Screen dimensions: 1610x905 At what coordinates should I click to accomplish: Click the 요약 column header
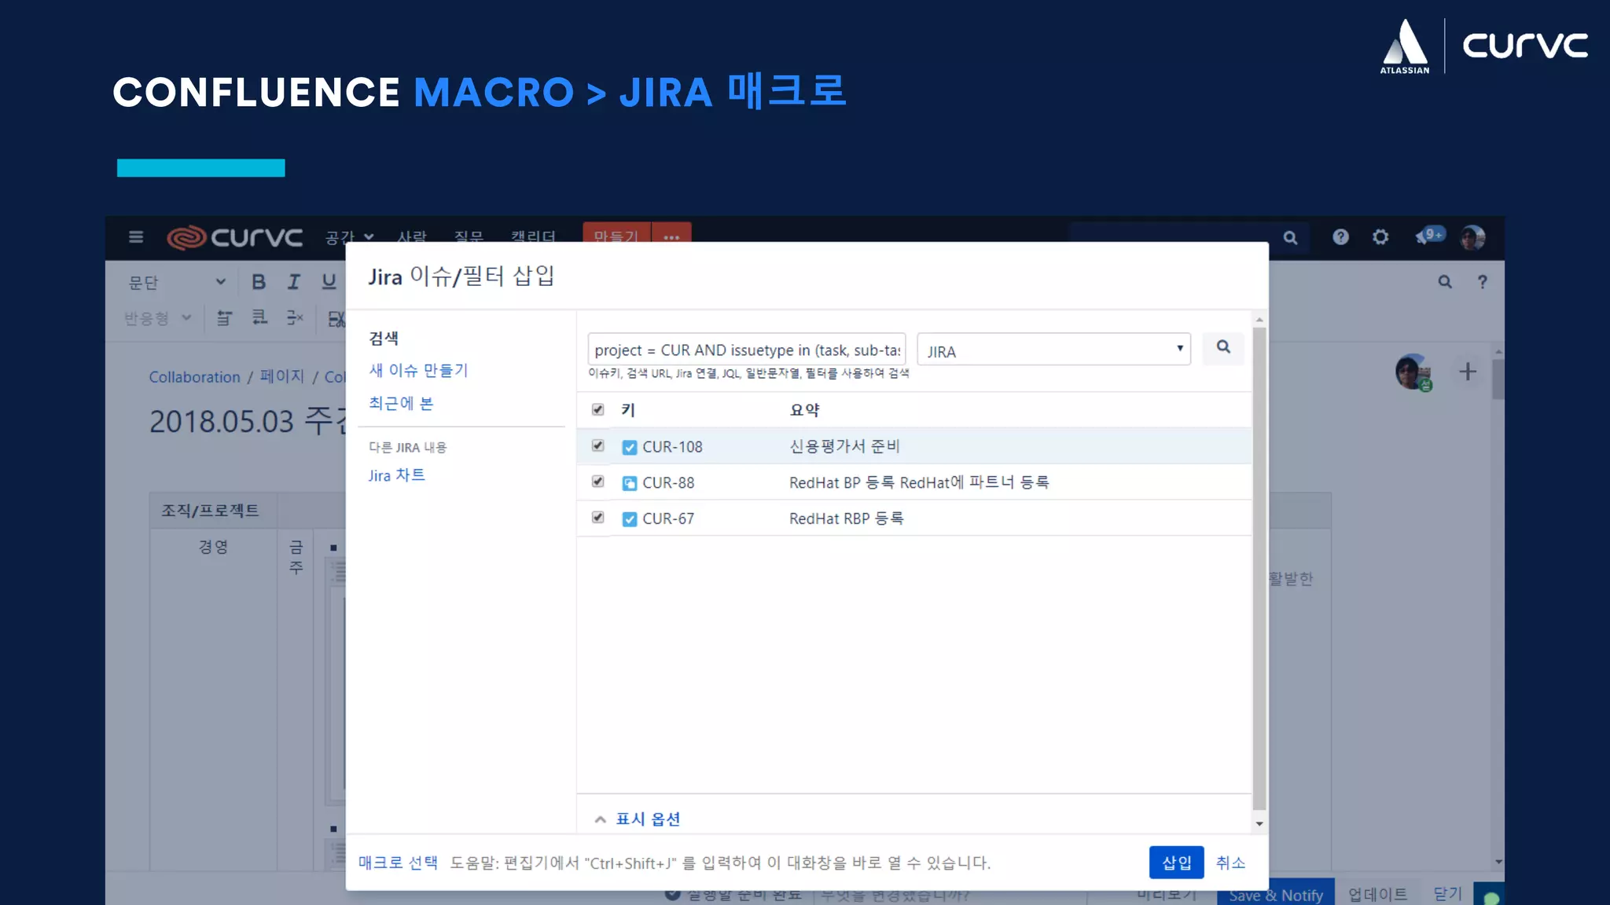click(804, 410)
